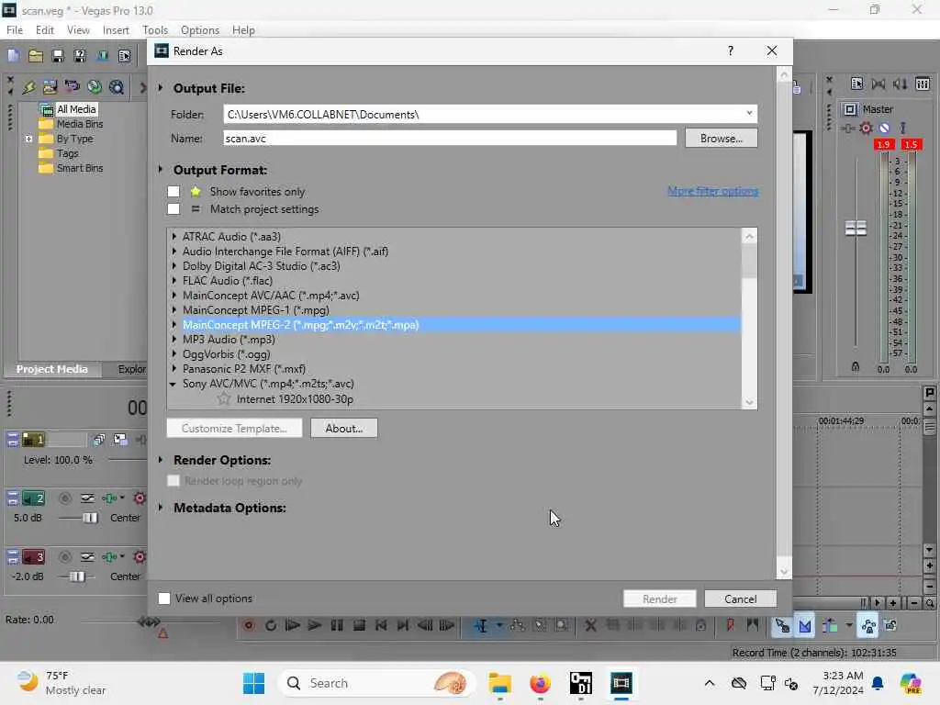Toggle the Master bus mute icon

(884, 128)
